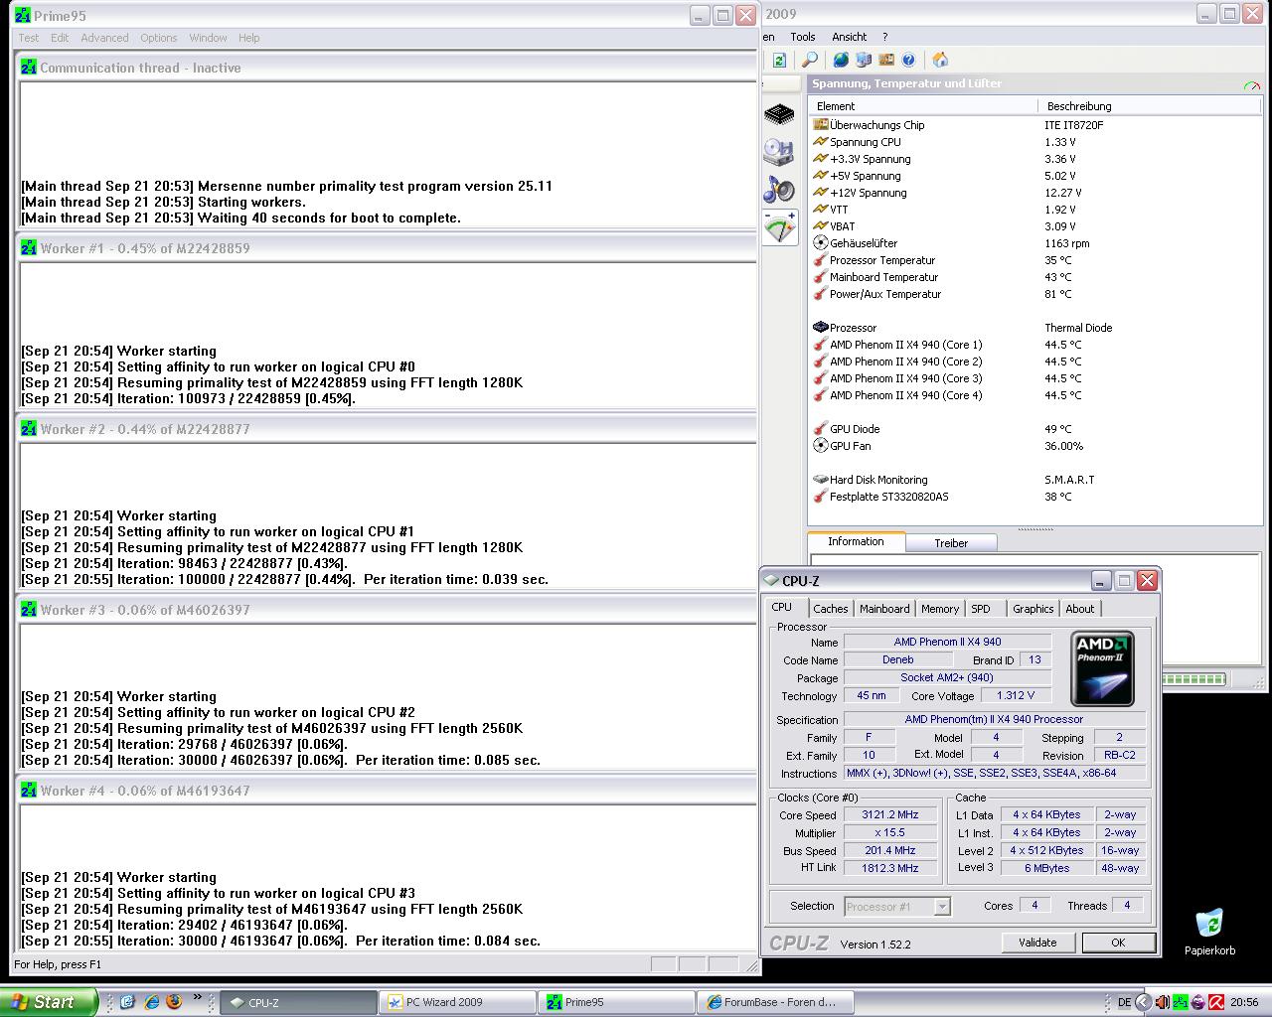Select the GPU Diode row in PC Wizard
This screenshot has height=1017, width=1272.
(x=1033, y=429)
